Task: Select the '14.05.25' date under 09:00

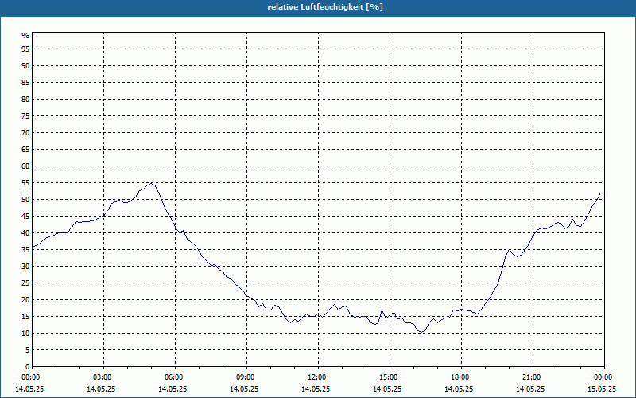Action: pos(244,388)
